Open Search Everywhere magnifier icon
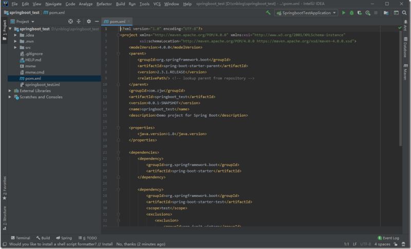The height and width of the screenshot is (249, 411). pyautogui.click(x=405, y=12)
